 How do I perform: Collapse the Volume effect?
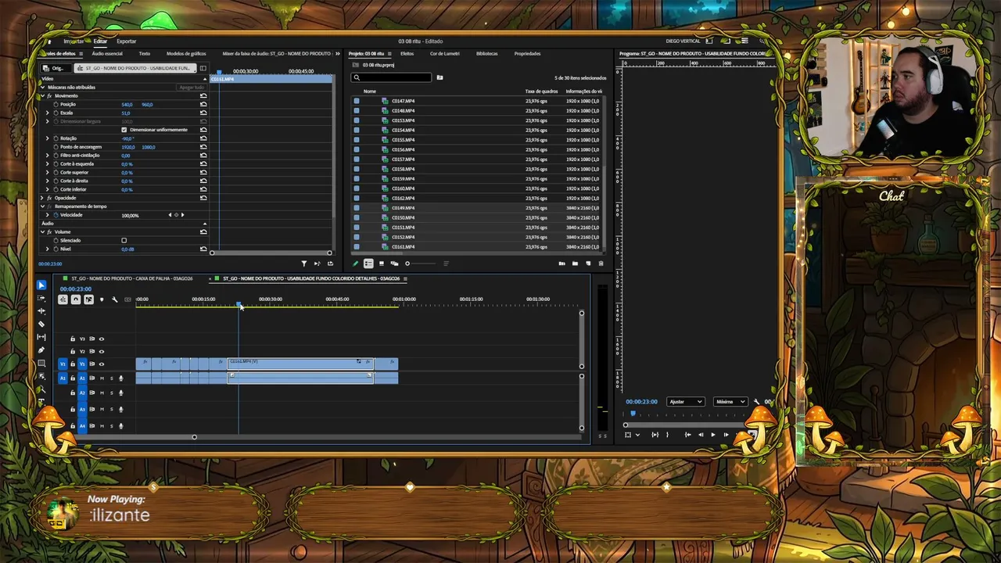[x=42, y=232]
